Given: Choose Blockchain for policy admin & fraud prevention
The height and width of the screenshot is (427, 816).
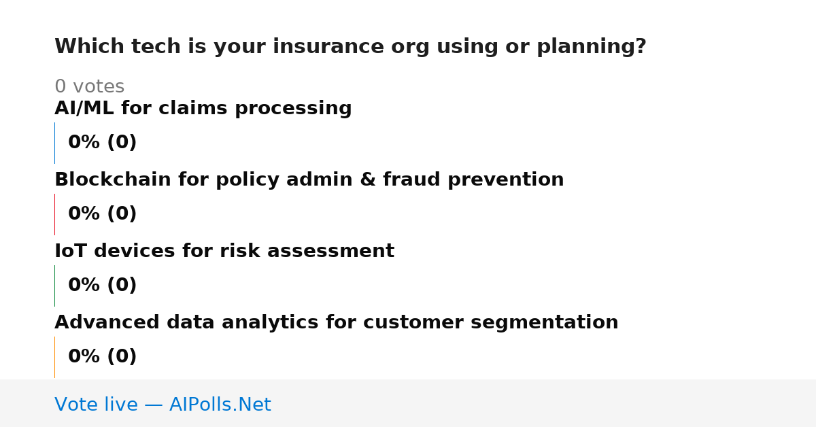Looking at the screenshot, I should click(309, 180).
